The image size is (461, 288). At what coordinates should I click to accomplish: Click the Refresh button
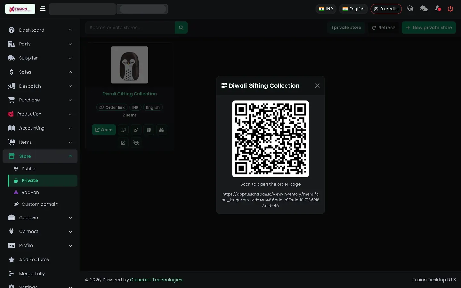(384, 28)
